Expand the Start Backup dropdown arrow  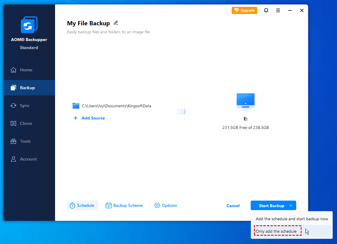[x=291, y=205]
